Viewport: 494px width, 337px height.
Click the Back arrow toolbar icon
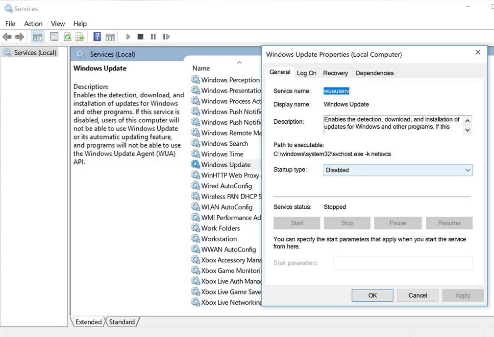[7, 37]
